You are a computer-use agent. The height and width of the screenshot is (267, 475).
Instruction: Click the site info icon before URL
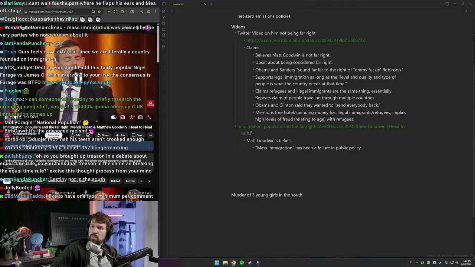point(25,11)
